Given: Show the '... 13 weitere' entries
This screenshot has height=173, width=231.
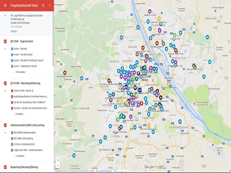Looking at the screenshot, I should pos(19,156).
